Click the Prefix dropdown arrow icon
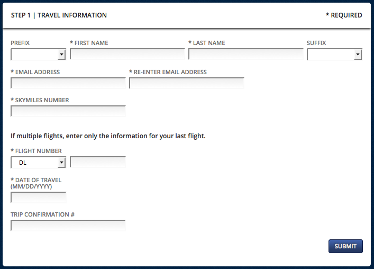The height and width of the screenshot is (269, 374). click(x=61, y=55)
